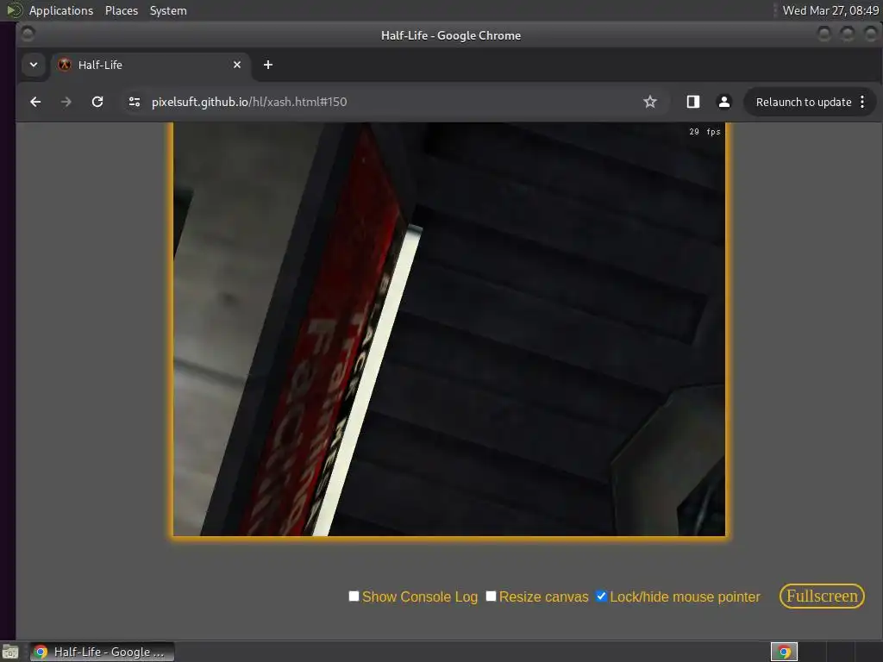Image resolution: width=883 pixels, height=662 pixels.
Task: View site information icon in address bar
Action: click(134, 102)
